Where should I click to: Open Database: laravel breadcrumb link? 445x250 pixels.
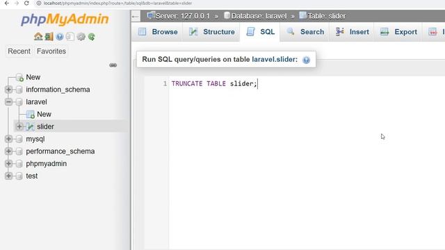(x=259, y=16)
